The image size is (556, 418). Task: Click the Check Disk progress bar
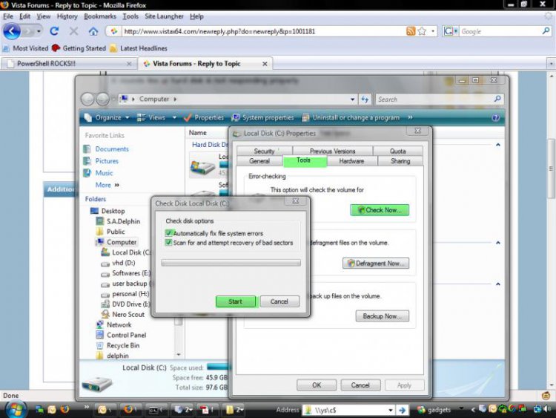231,263
